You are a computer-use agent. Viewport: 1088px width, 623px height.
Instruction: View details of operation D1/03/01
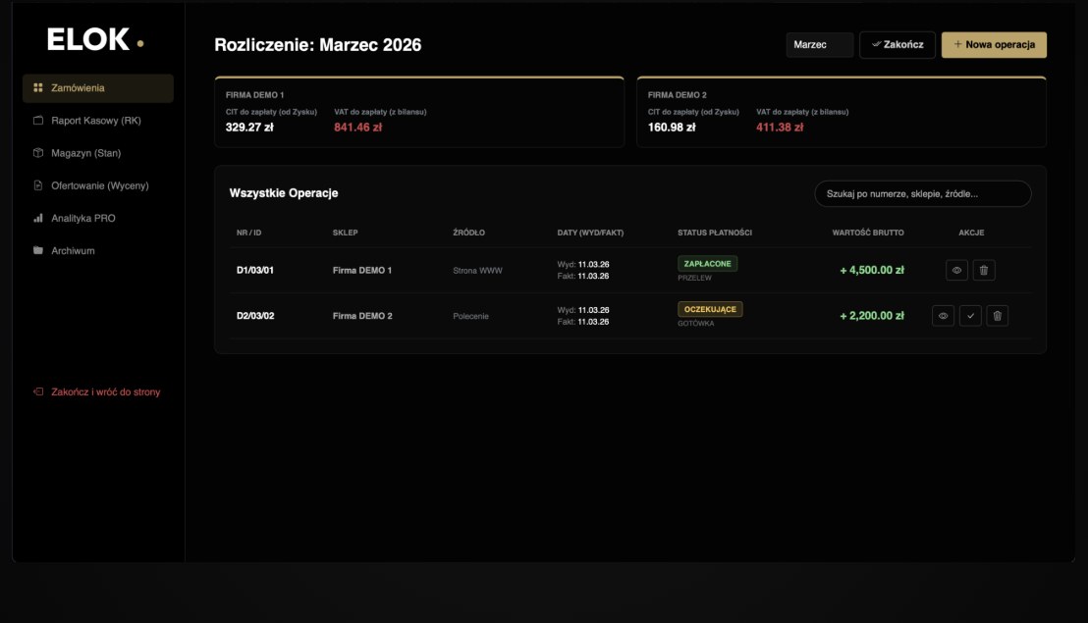point(956,270)
